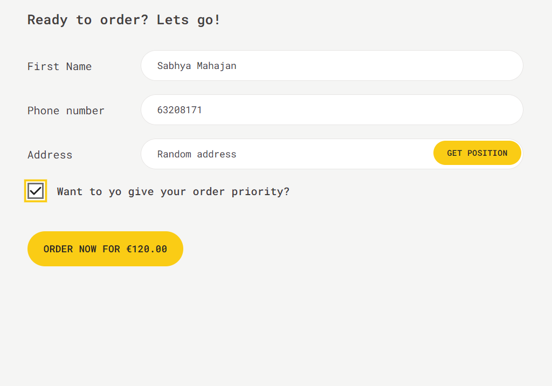
Task: Focus the Phone number input field
Action: (x=332, y=109)
